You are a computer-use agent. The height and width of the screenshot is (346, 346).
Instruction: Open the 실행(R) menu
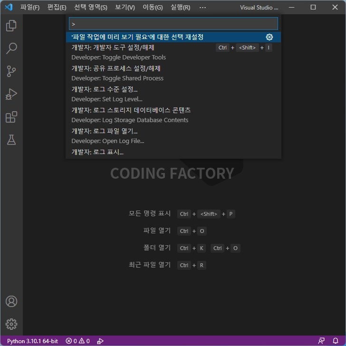pos(180,7)
